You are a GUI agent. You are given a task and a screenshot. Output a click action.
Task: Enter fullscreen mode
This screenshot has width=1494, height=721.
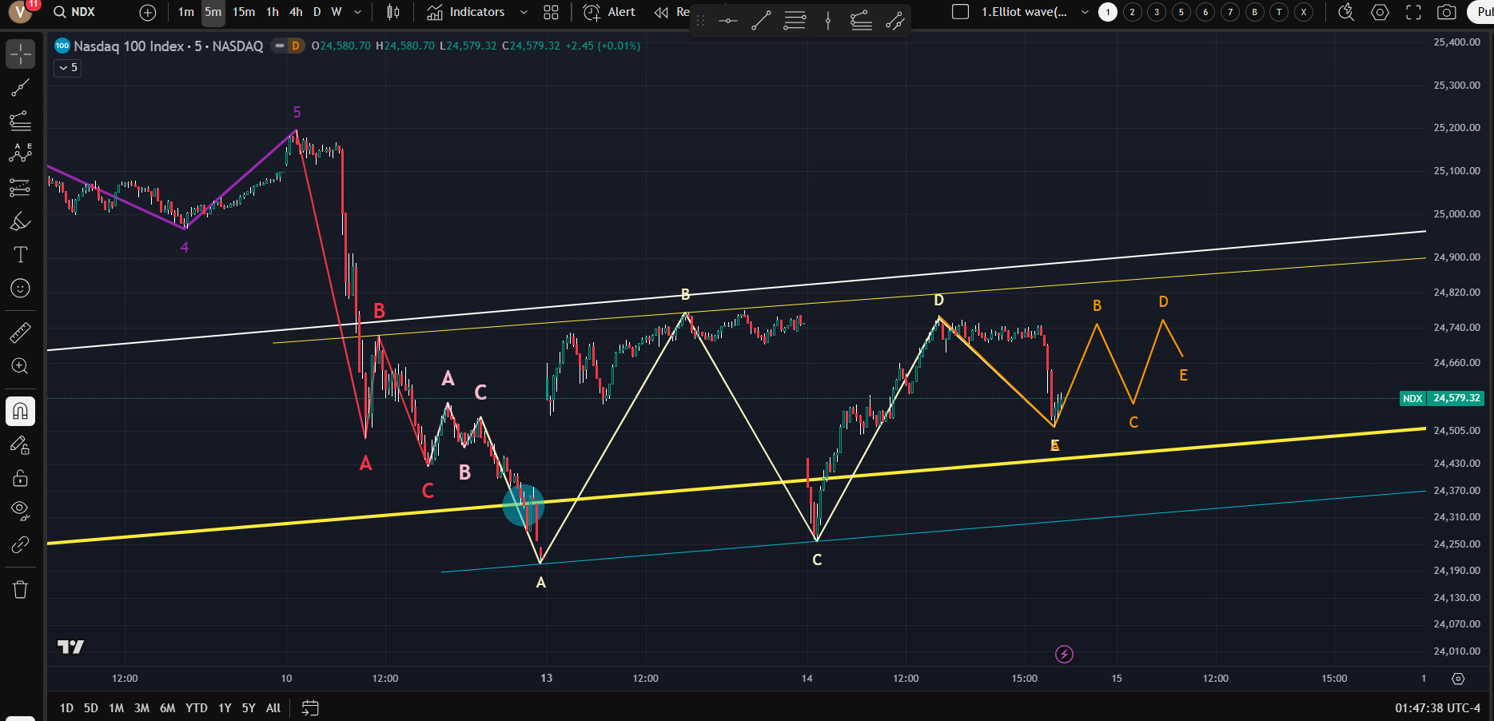pyautogui.click(x=1413, y=12)
